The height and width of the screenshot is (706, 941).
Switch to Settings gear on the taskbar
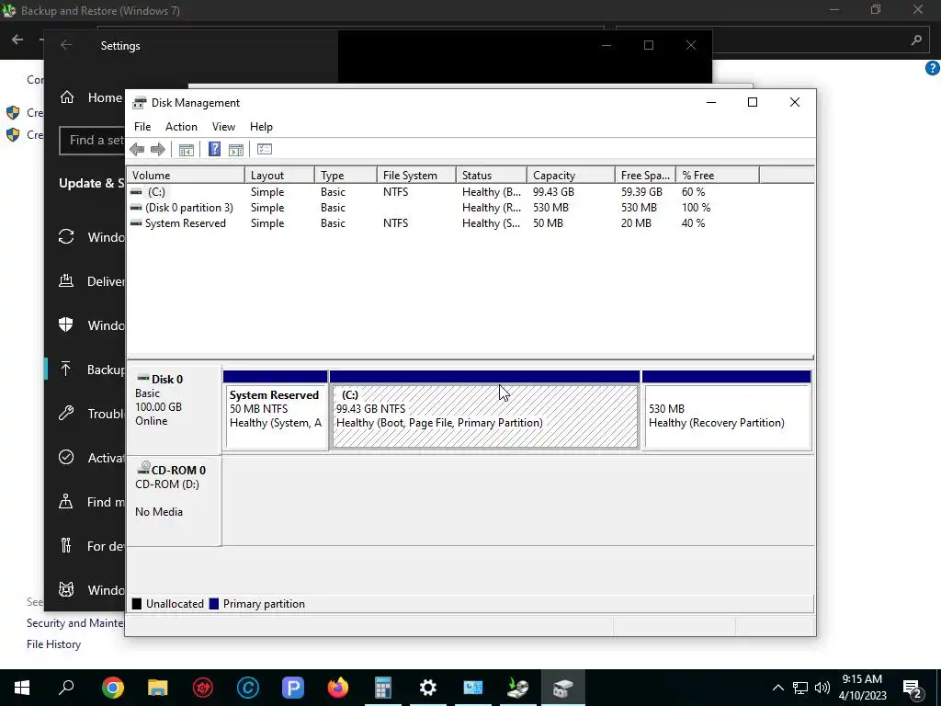[428, 688]
